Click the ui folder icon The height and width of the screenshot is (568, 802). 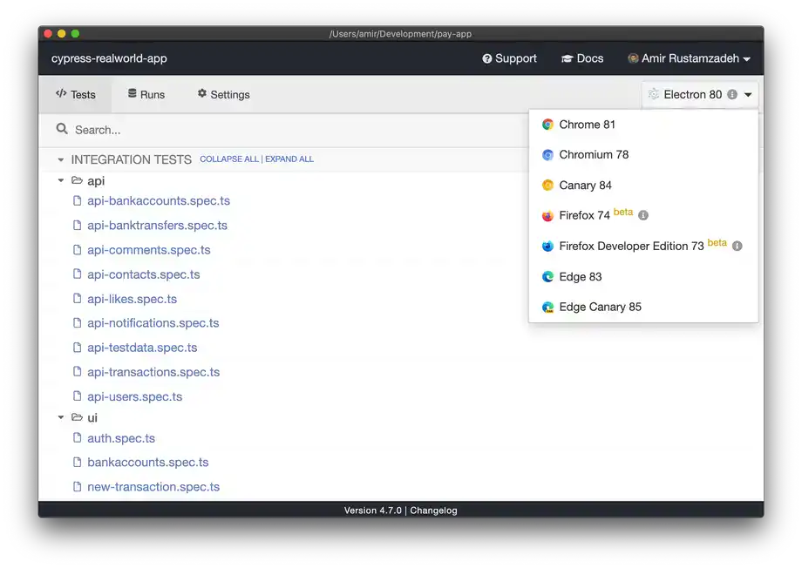pyautogui.click(x=78, y=417)
